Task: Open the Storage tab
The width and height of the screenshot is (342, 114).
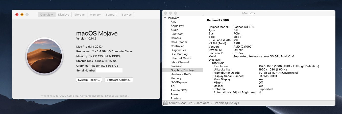Action: pos(79,15)
